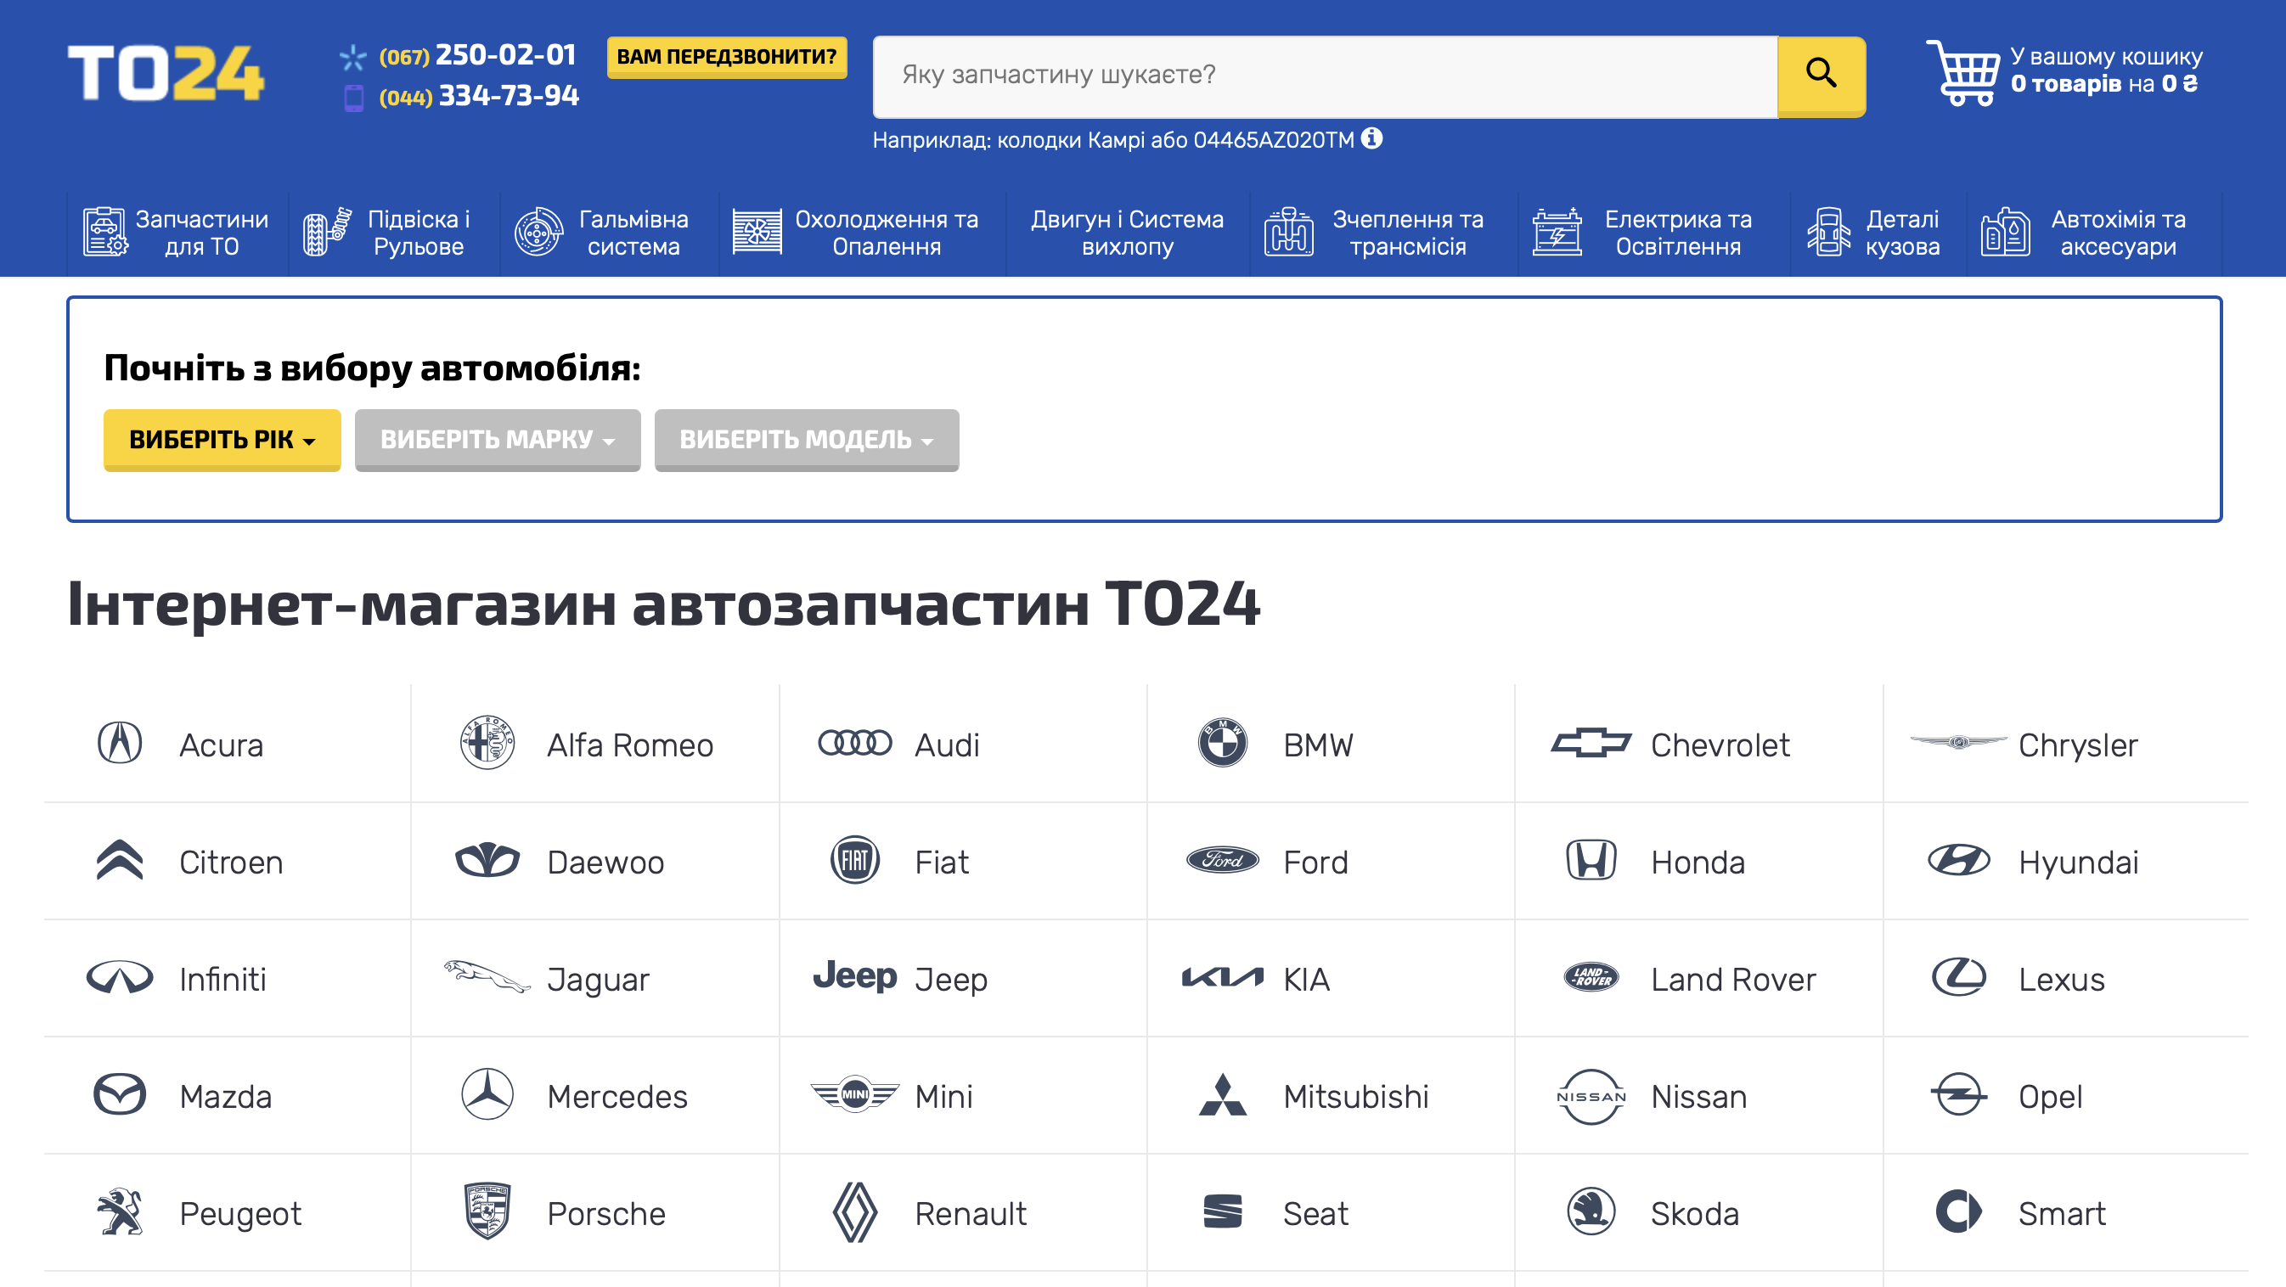This screenshot has height=1287, width=2286.
Task: Click the Mitsubishi diamonds logo
Action: [x=1222, y=1094]
